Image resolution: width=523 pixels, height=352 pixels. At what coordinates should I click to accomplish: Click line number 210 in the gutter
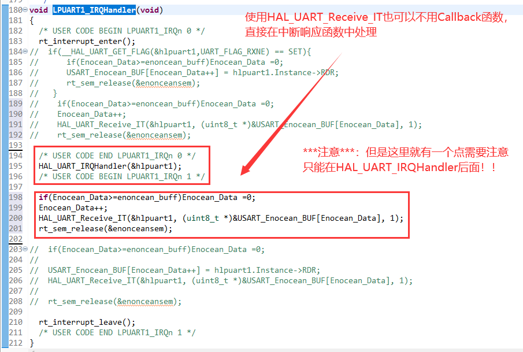click(x=16, y=322)
